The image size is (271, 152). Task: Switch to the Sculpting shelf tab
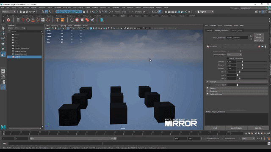pyautogui.click(x=40, y=16)
